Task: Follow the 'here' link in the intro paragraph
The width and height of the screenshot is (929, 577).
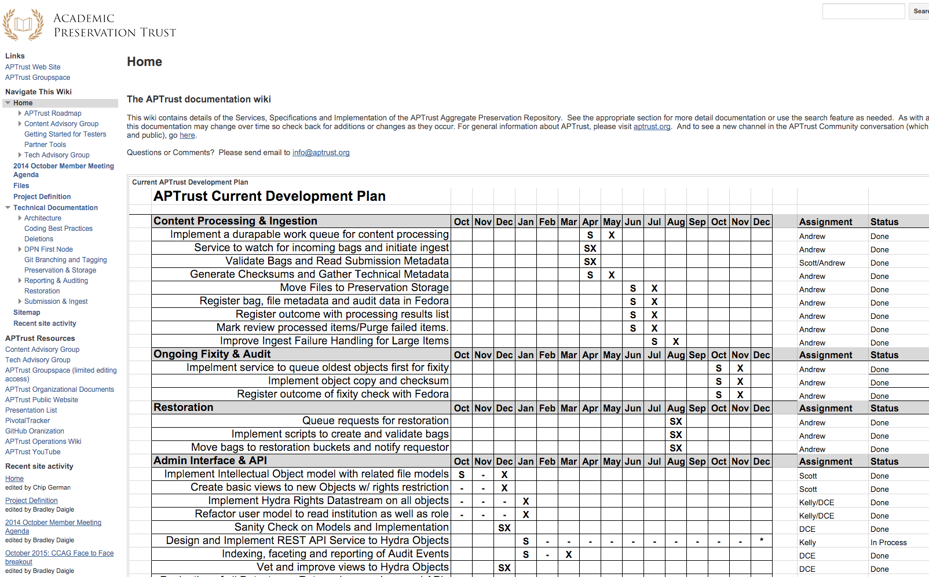Action: (x=187, y=135)
